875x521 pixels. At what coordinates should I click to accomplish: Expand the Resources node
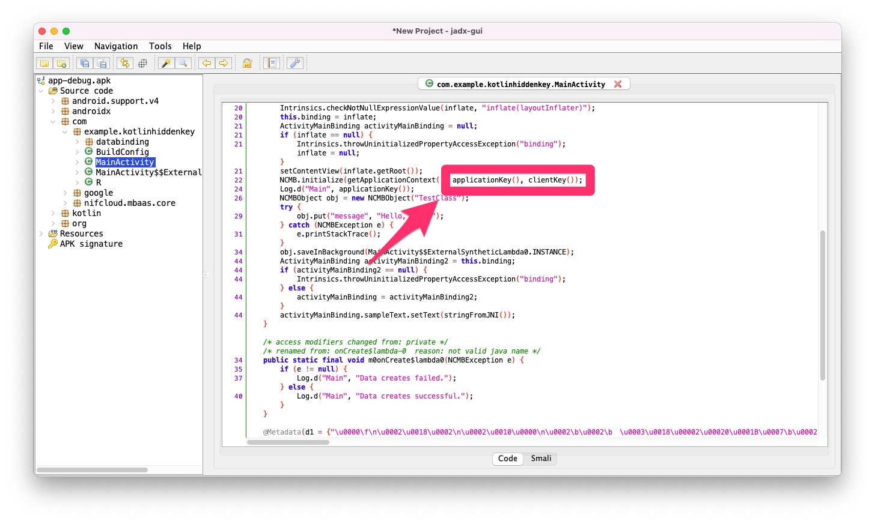41,234
